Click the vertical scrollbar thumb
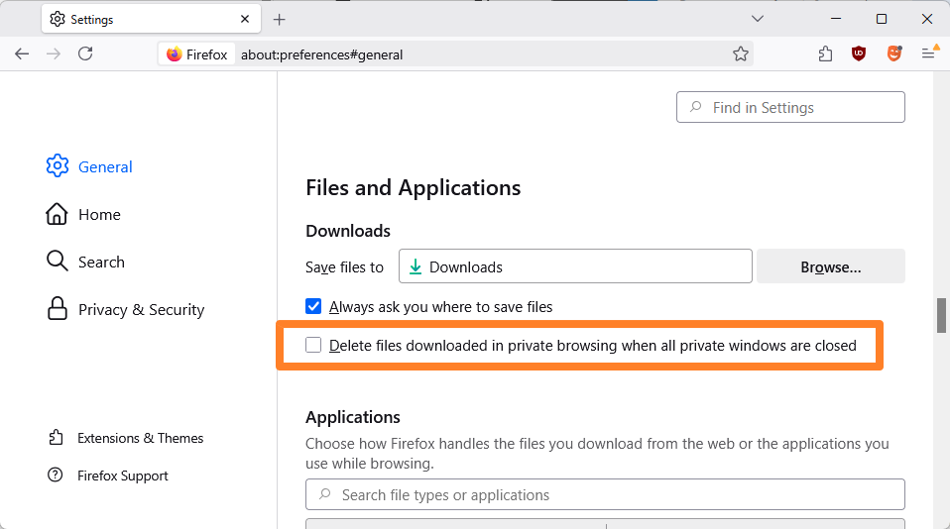The image size is (950, 529). 941,315
